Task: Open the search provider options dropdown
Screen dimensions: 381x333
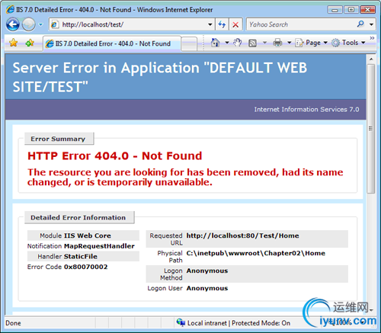Action: coord(371,24)
